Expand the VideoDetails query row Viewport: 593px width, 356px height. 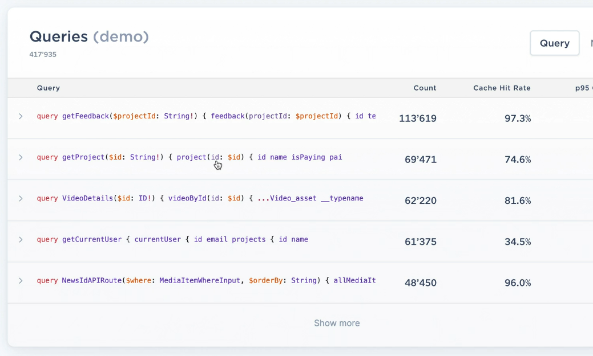click(21, 199)
